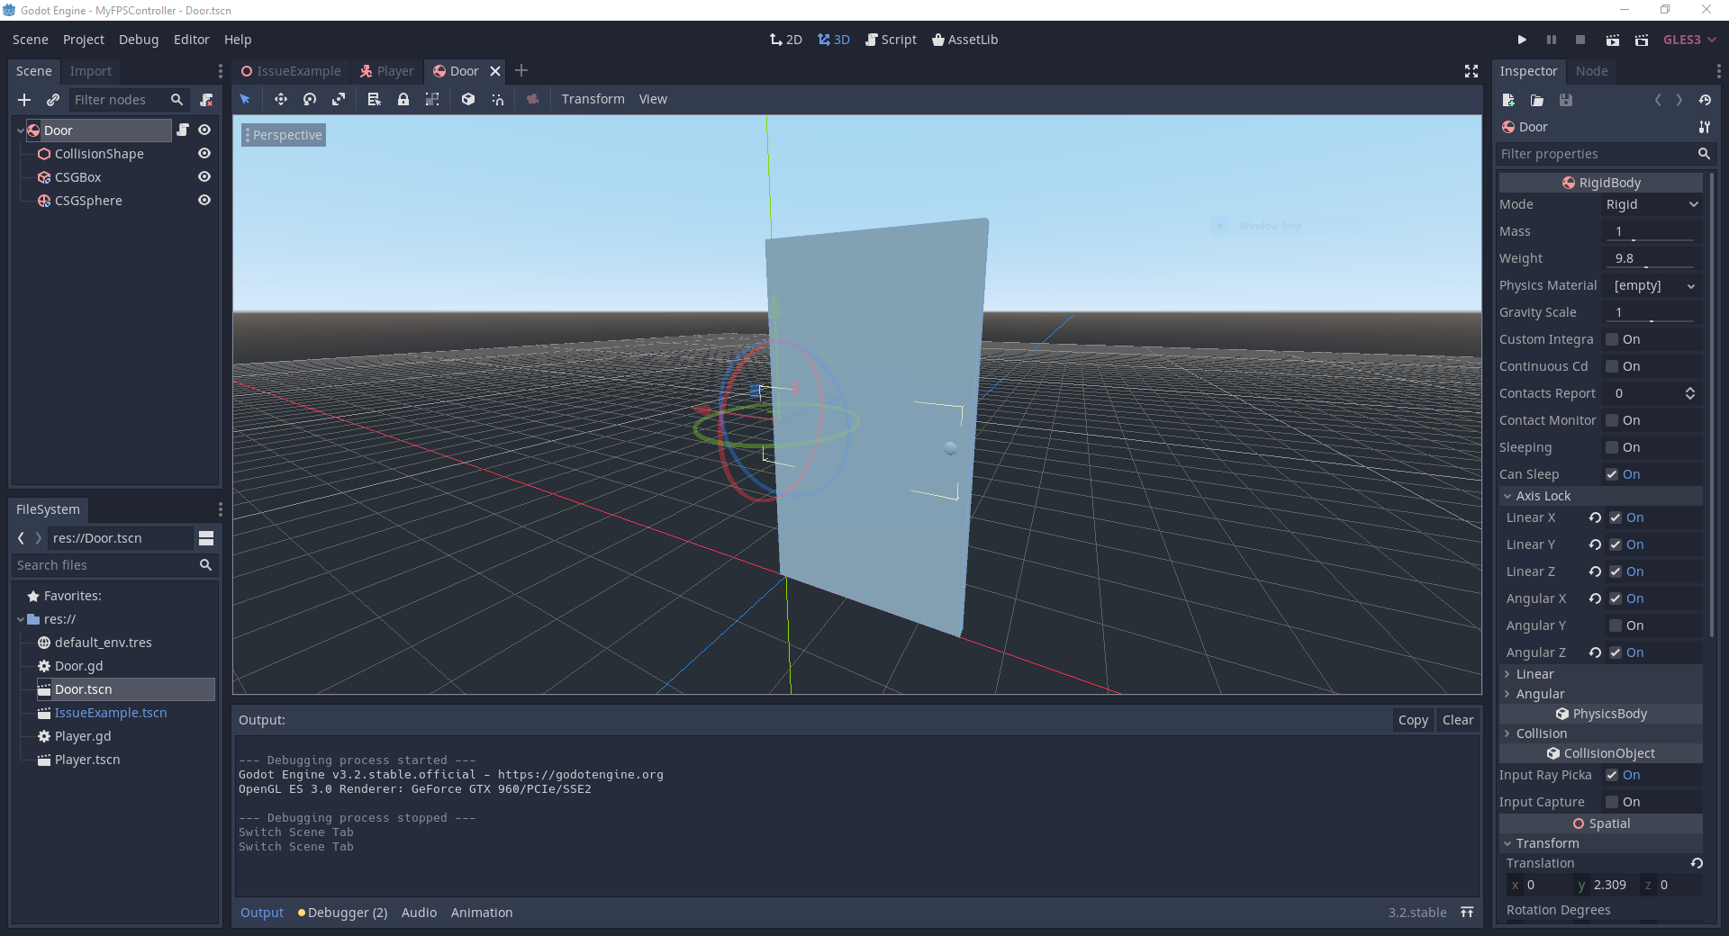This screenshot has width=1729, height=936.
Task: Attach script icon in Scene panel
Action: (x=206, y=100)
